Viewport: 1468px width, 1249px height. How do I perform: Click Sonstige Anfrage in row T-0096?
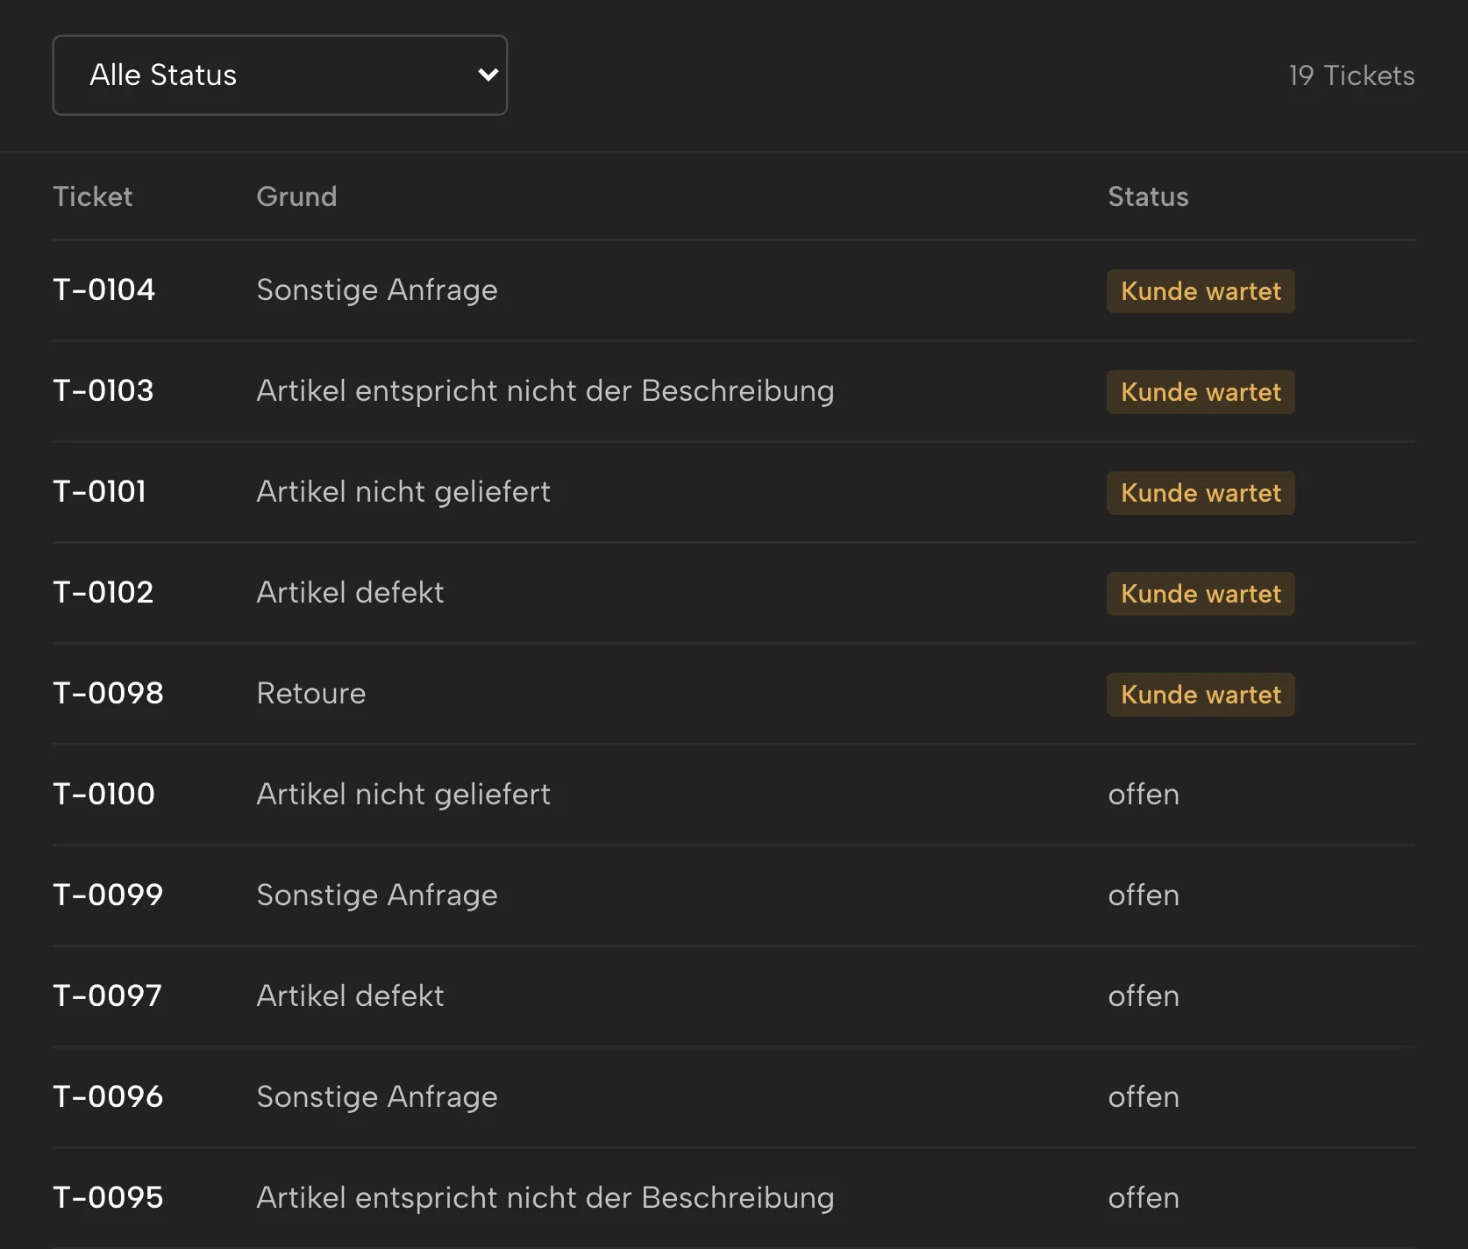[377, 1097]
